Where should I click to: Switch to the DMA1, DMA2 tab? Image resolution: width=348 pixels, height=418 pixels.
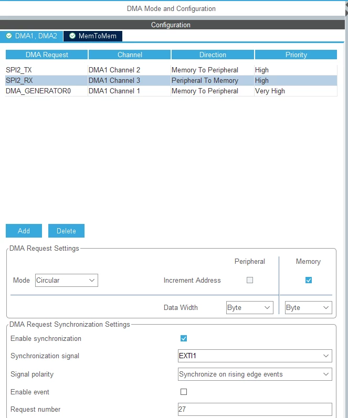(31, 36)
